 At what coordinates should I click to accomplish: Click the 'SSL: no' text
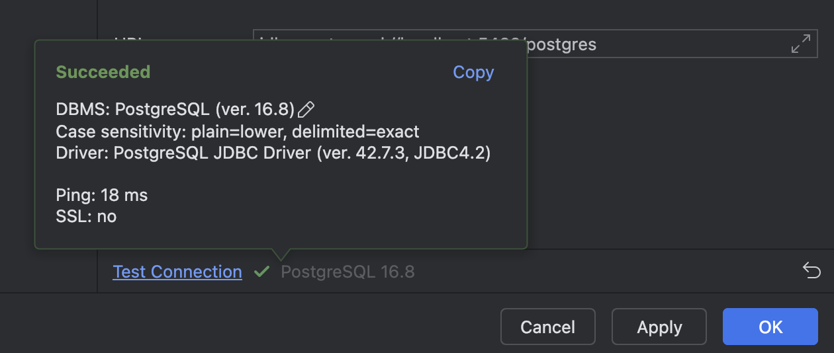(86, 216)
